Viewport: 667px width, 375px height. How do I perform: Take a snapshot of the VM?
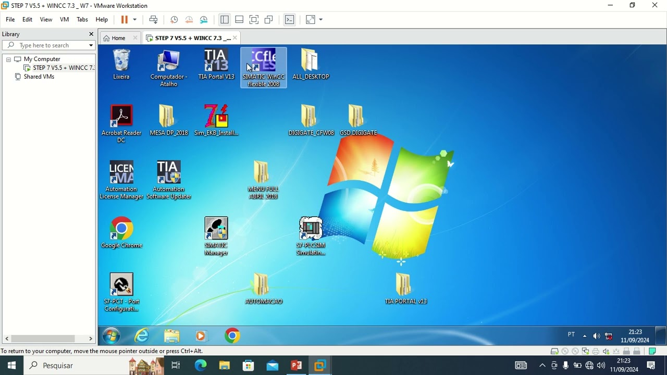pyautogui.click(x=174, y=19)
